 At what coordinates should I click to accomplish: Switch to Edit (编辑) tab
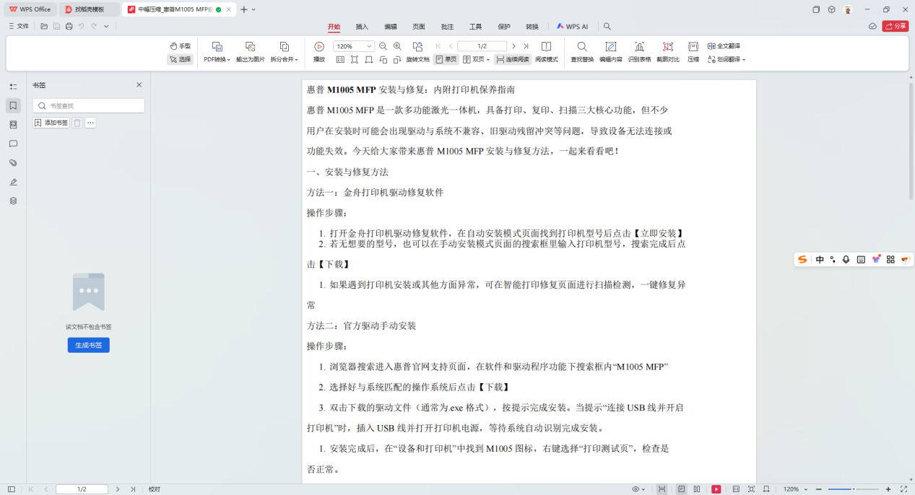pyautogui.click(x=391, y=27)
